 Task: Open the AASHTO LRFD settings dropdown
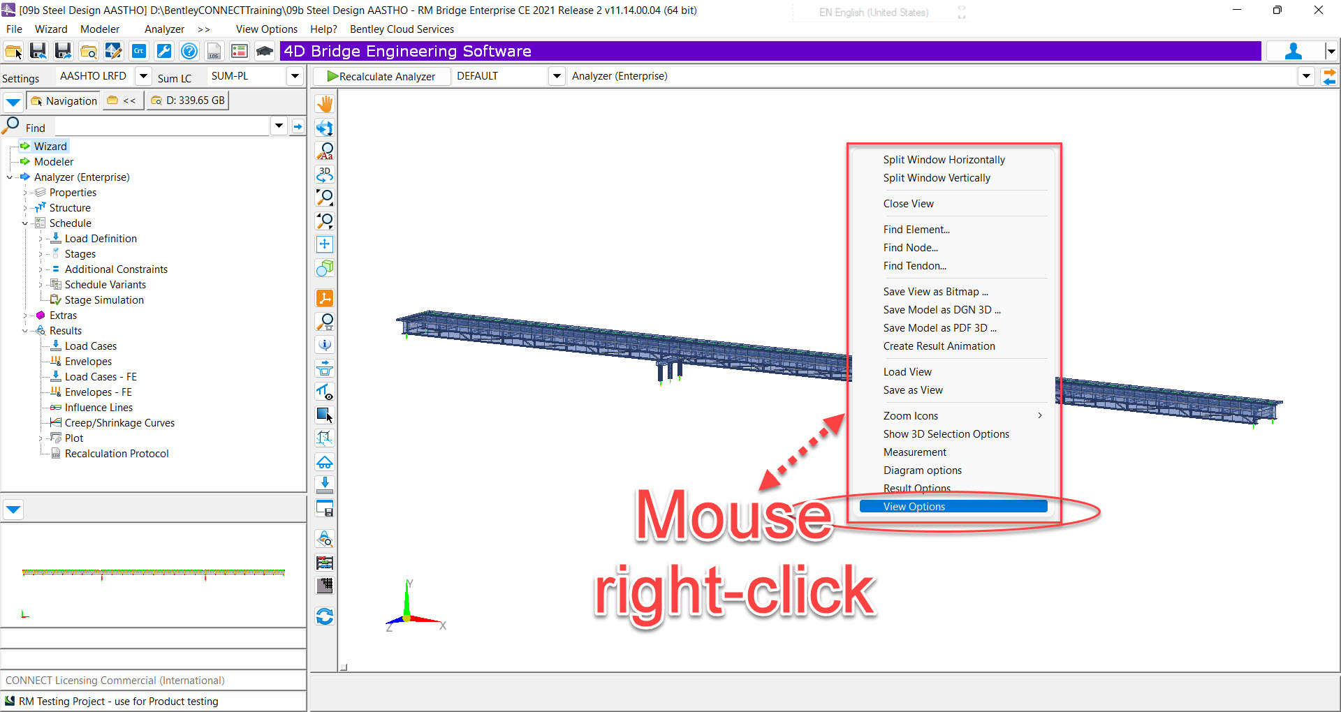(x=143, y=76)
